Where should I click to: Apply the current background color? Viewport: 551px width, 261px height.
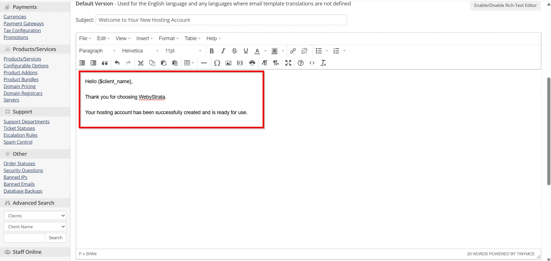(x=275, y=51)
